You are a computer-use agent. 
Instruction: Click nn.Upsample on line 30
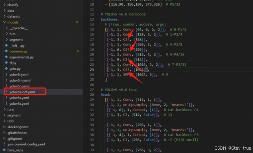(x=134, y=105)
